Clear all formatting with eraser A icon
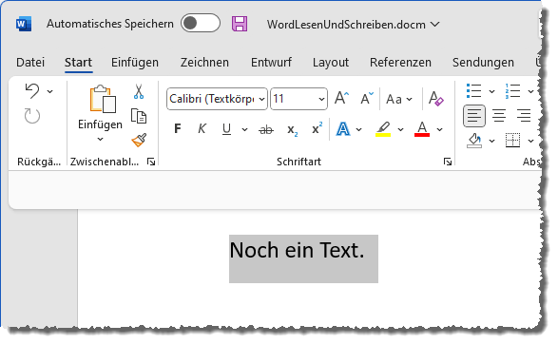558x344 pixels. (436, 99)
